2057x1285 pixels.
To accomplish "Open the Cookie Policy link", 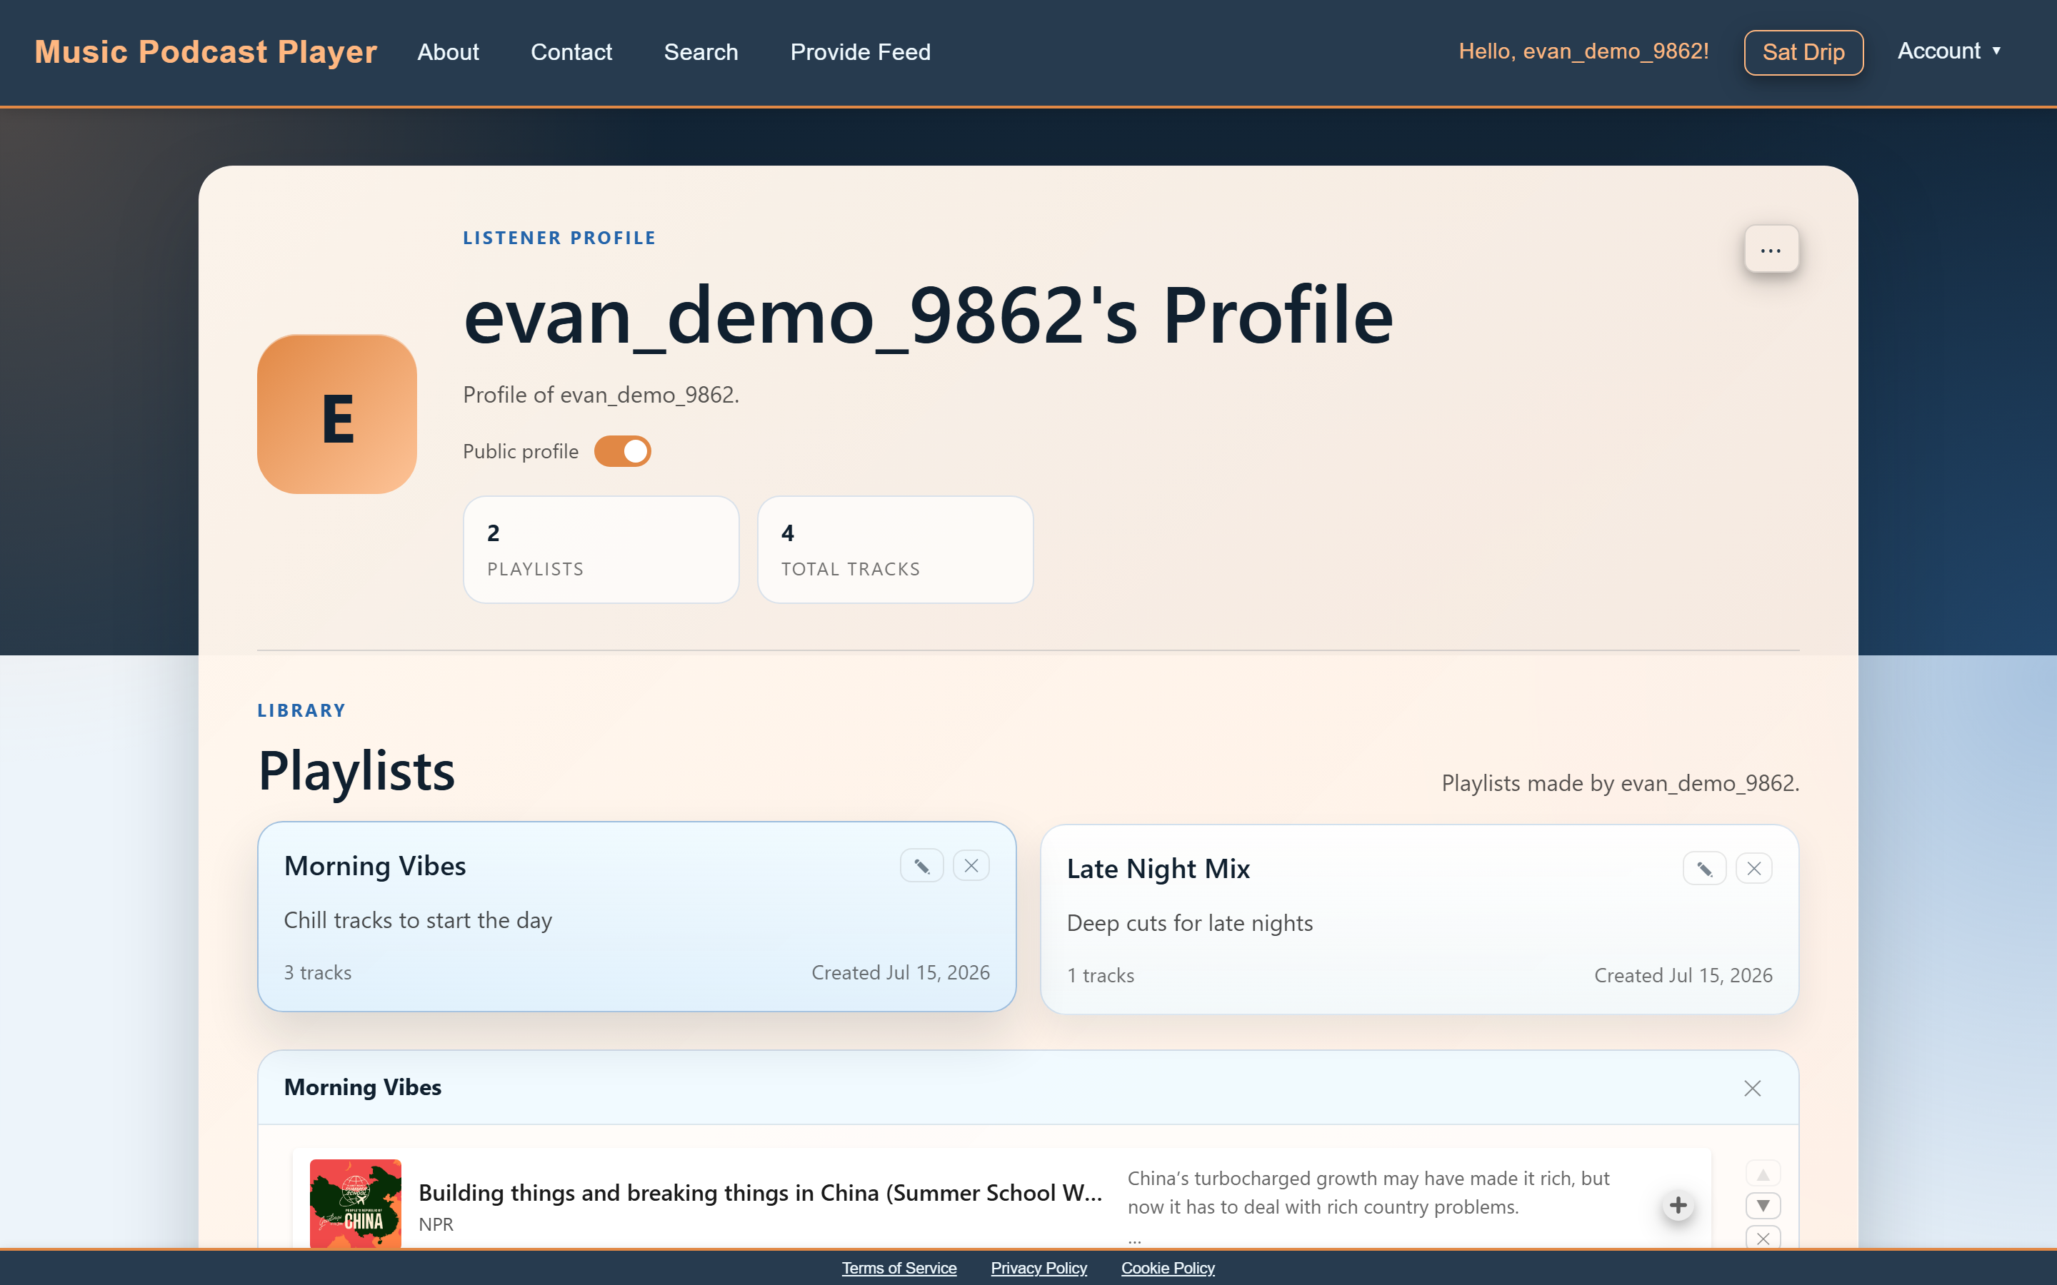I will pyautogui.click(x=1168, y=1267).
